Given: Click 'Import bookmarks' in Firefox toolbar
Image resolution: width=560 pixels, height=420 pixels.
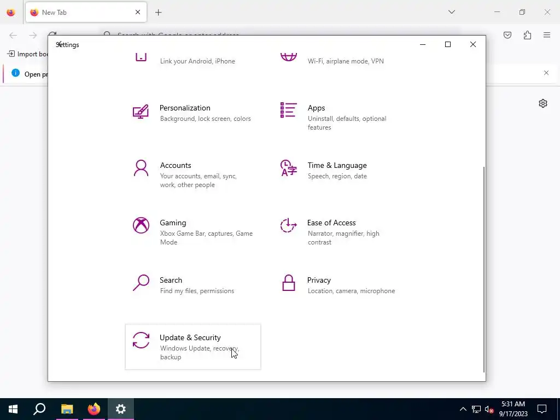Looking at the screenshot, I should [28, 54].
